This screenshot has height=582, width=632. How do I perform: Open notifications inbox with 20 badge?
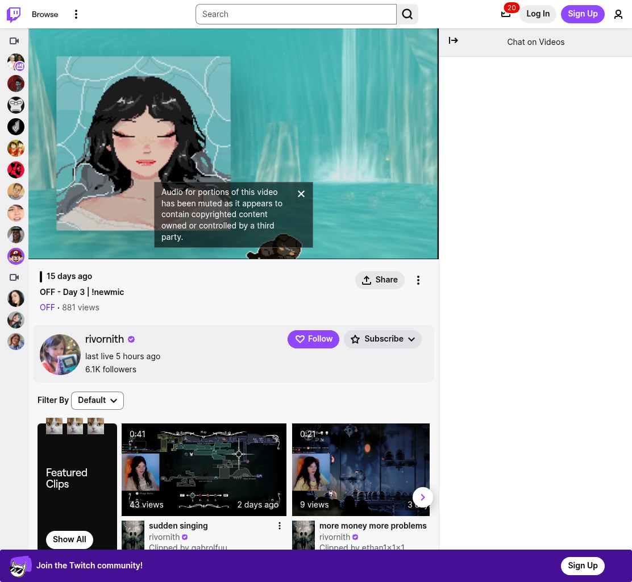coord(506,14)
